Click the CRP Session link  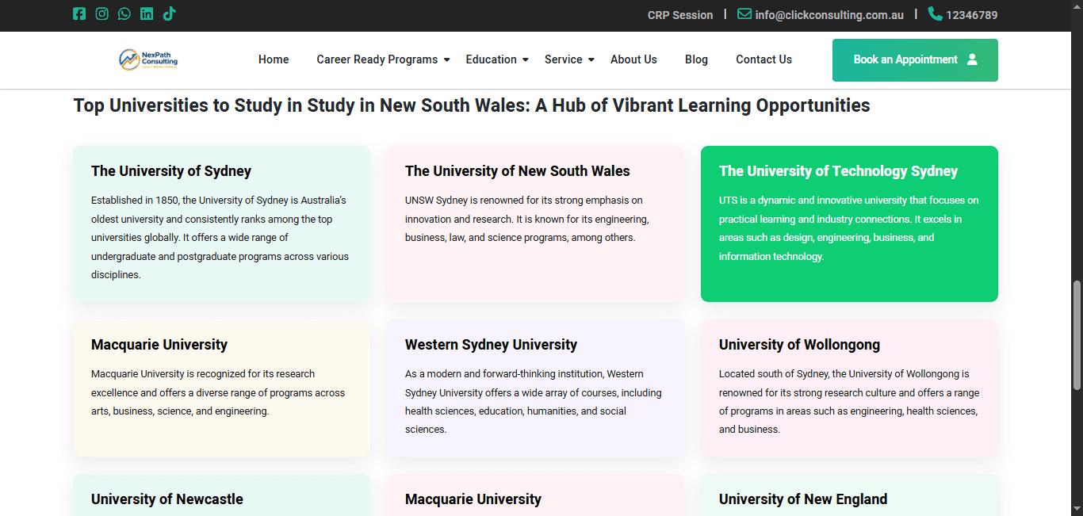pyautogui.click(x=680, y=15)
